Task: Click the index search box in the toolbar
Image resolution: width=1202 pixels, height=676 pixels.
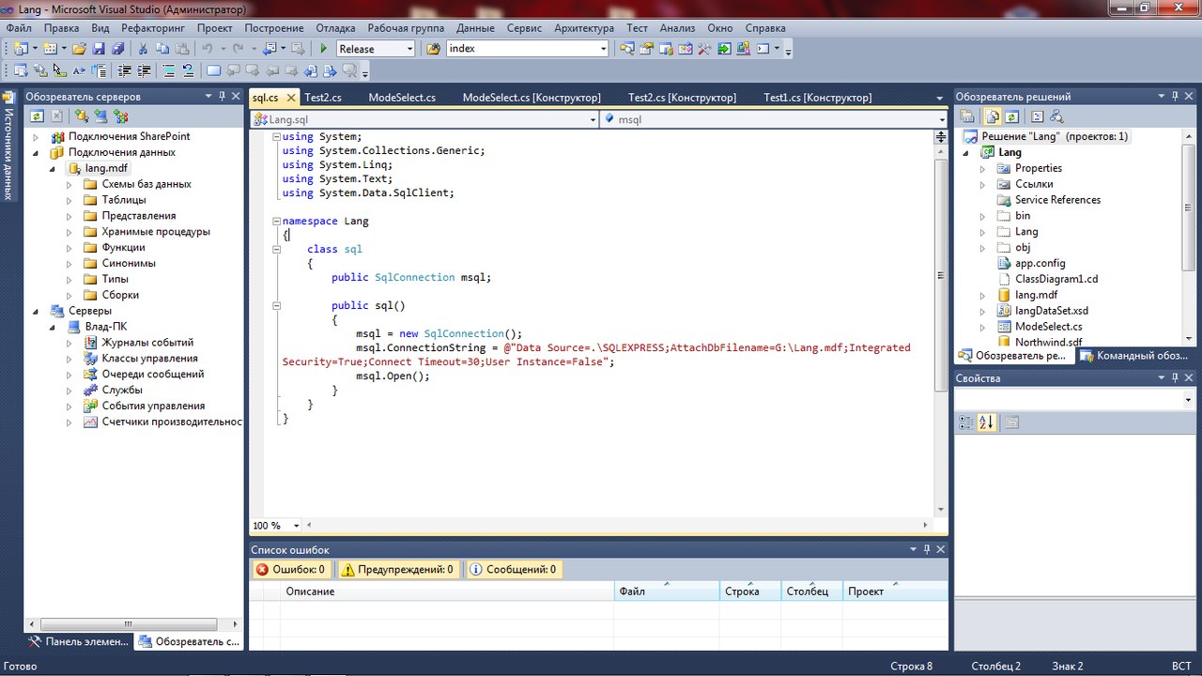Action: point(521,49)
